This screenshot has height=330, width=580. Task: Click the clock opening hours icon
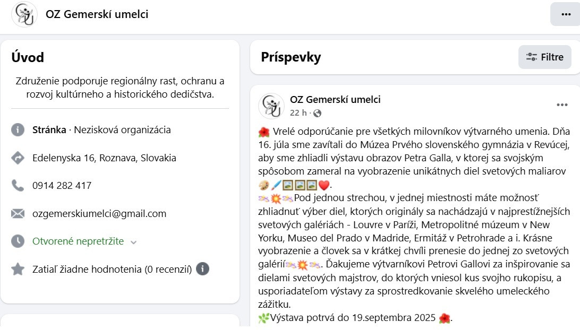pyautogui.click(x=18, y=241)
